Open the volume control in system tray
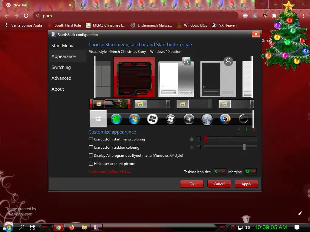 [x=247, y=228]
